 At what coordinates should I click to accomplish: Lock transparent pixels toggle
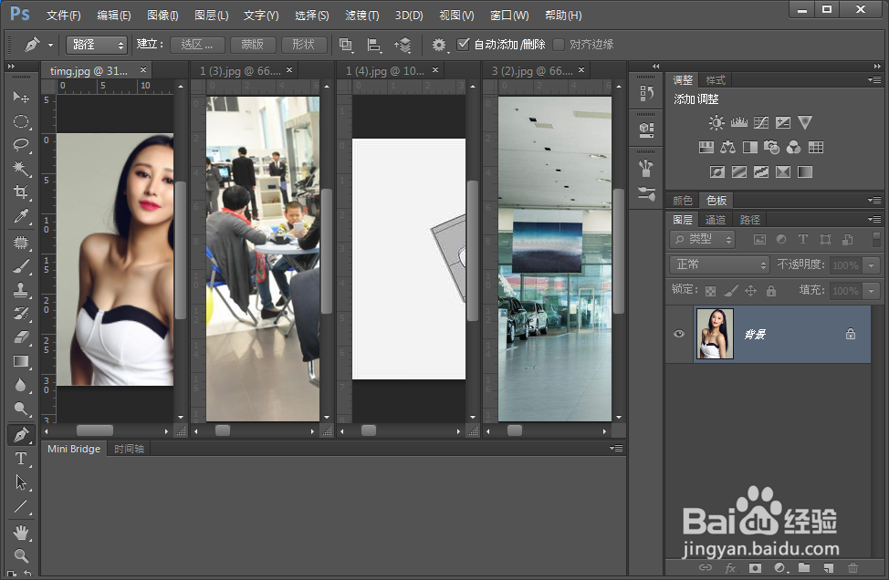710,291
